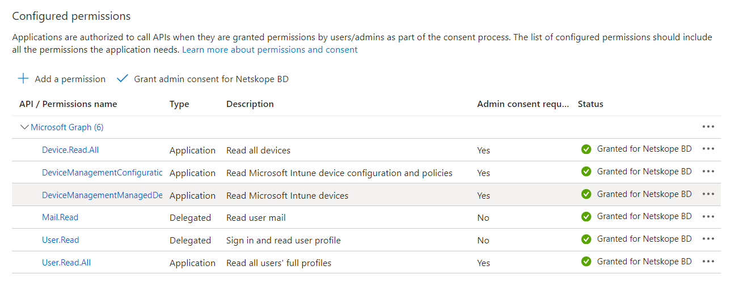Screen dimensions: 739x287
Task: Open the ellipsis menu for User.Read row
Action: (708, 239)
